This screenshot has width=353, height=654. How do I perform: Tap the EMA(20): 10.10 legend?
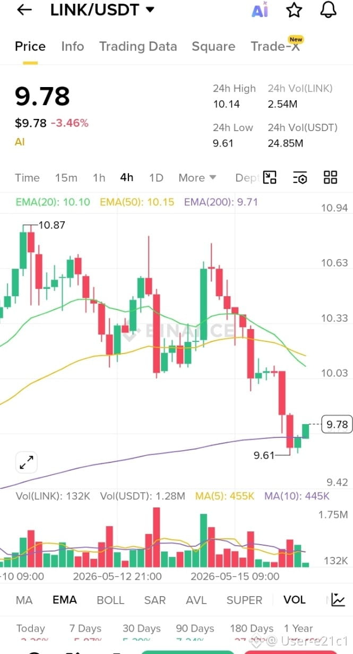53,202
